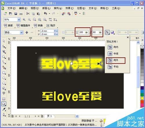This screenshot has width=145, height=128.
Task: Close the feathering direction popup
Action: 128,37
